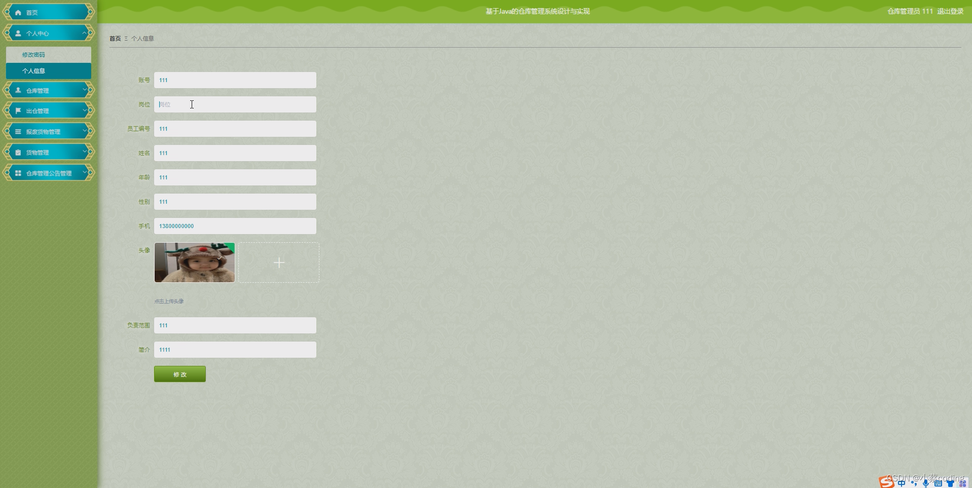Open the 报废货物管理 menu label
The width and height of the screenshot is (972, 488).
43,132
